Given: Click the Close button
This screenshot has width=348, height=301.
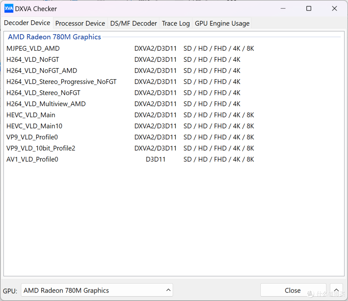Looking at the screenshot, I should pos(293,290).
